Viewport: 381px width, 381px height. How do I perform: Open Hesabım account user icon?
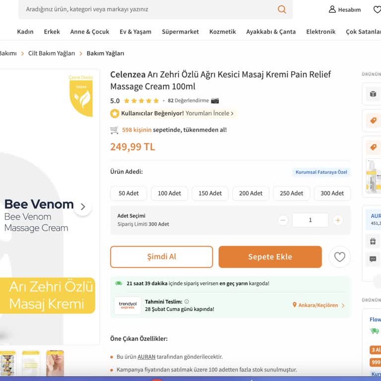point(332,9)
